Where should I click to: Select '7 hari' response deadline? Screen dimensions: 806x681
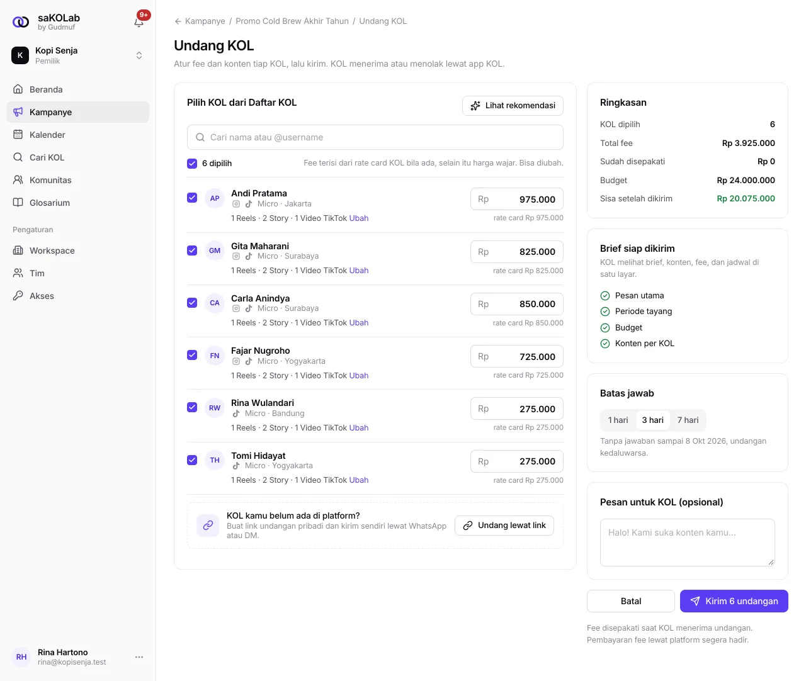(x=688, y=420)
